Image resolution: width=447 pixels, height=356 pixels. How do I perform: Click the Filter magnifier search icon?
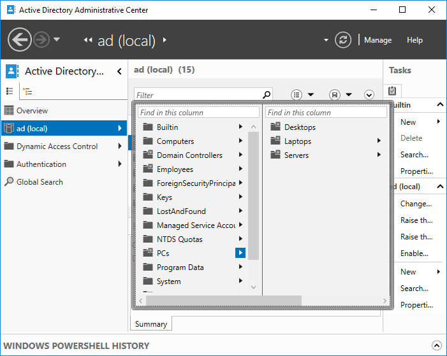point(267,94)
